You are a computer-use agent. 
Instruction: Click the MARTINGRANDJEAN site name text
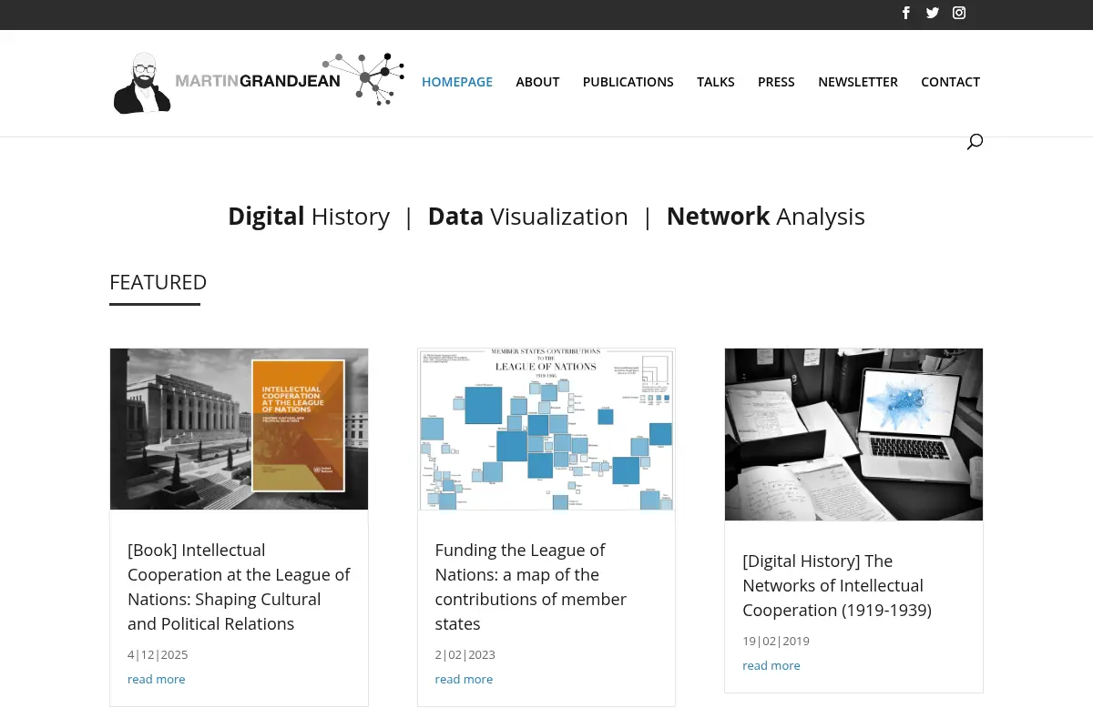[x=258, y=81]
